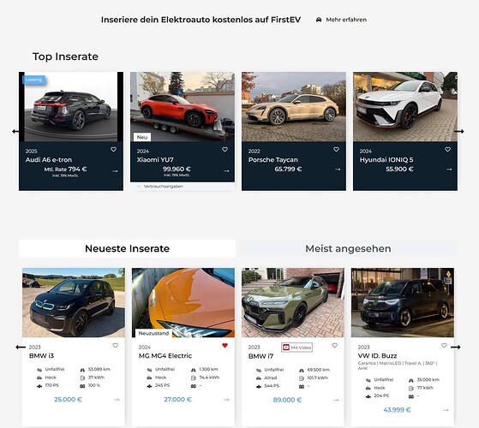
Task: Open the Porsche Taycan photo
Action: (294, 107)
